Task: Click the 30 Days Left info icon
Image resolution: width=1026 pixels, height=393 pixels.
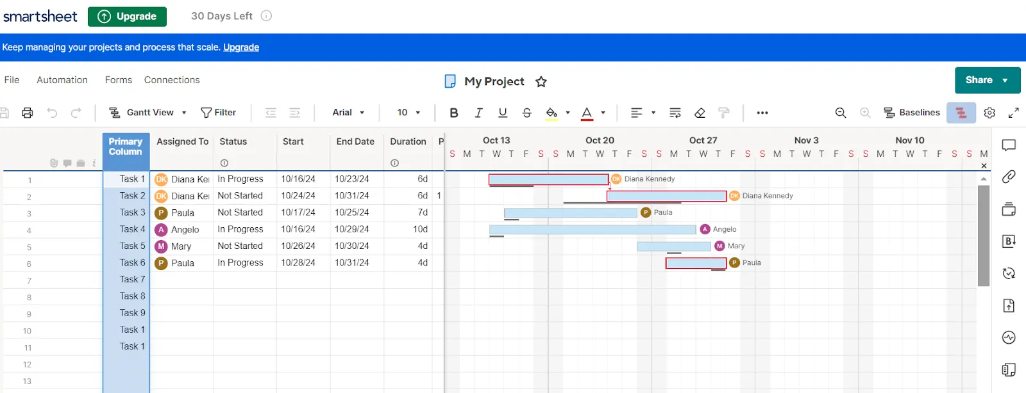Action: tap(266, 16)
